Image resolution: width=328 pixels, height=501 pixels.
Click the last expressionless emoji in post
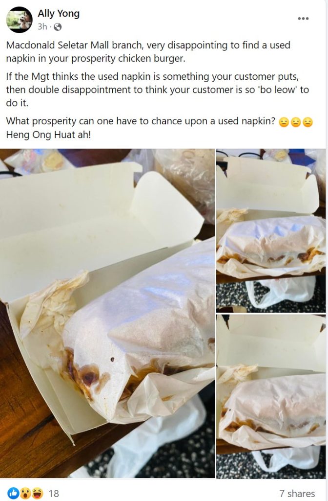tap(307, 122)
